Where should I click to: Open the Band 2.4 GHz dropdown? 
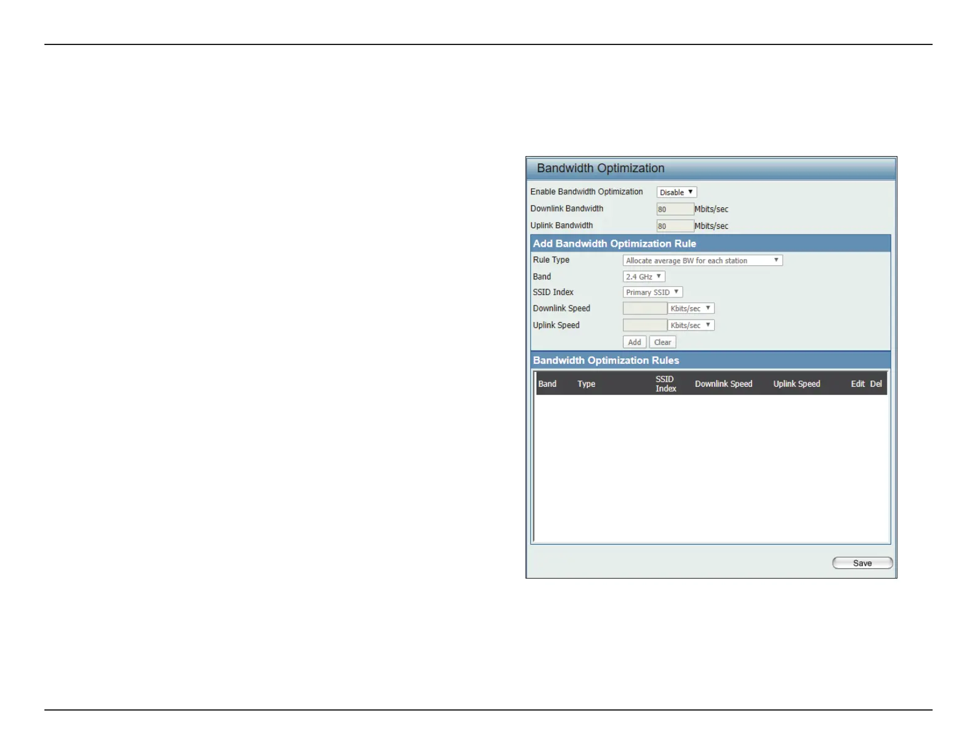click(x=644, y=277)
